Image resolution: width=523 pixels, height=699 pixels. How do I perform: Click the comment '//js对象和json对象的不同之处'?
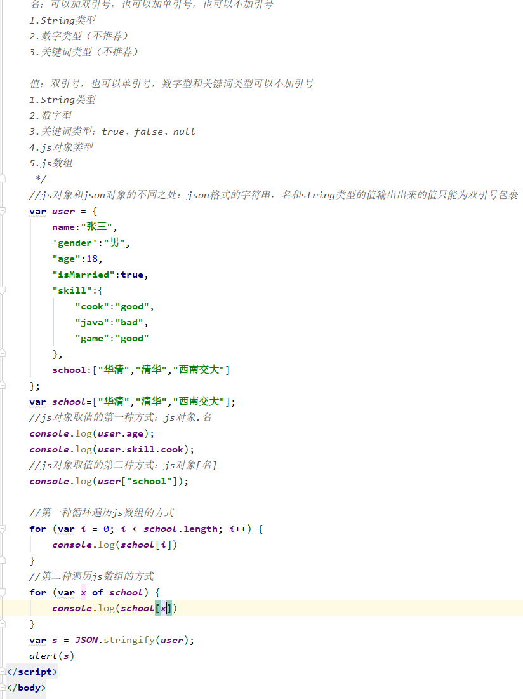click(x=274, y=195)
